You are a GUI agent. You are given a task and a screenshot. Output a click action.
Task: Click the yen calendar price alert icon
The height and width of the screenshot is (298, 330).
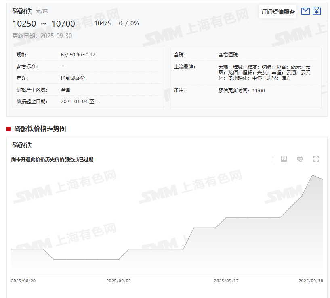[x=317, y=11]
